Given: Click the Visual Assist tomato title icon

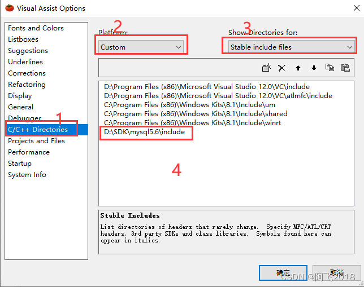Looking at the screenshot, I should 10,8.
